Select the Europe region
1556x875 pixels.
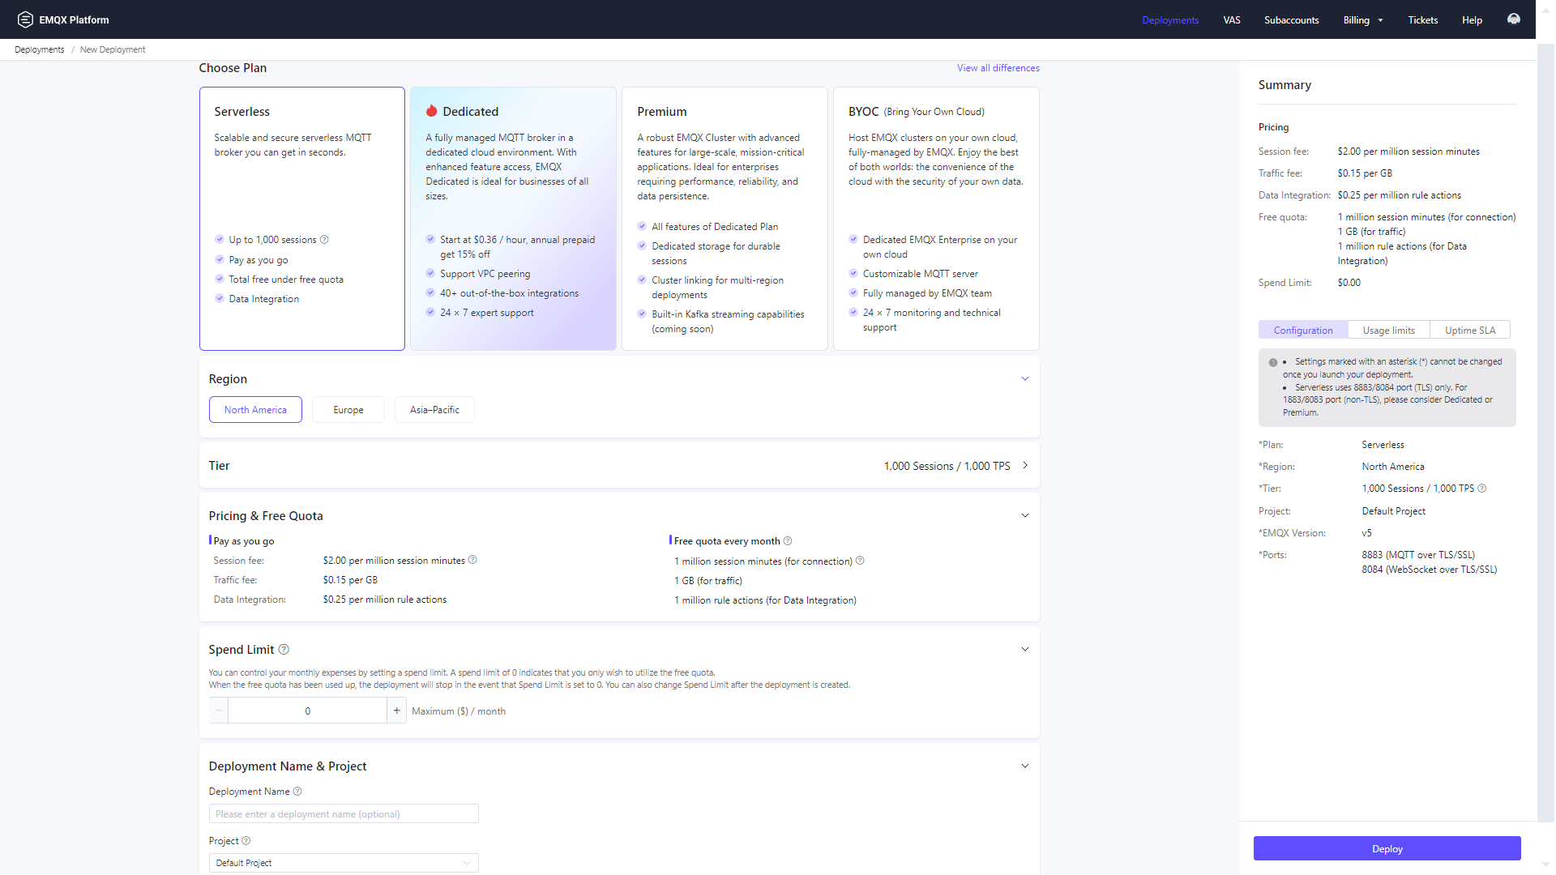[x=348, y=409]
